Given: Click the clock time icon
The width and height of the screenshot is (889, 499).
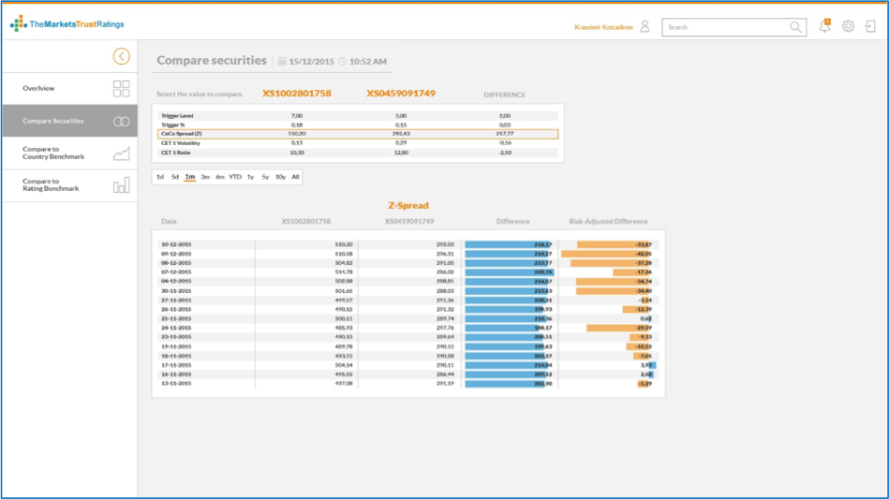Looking at the screenshot, I should [343, 61].
